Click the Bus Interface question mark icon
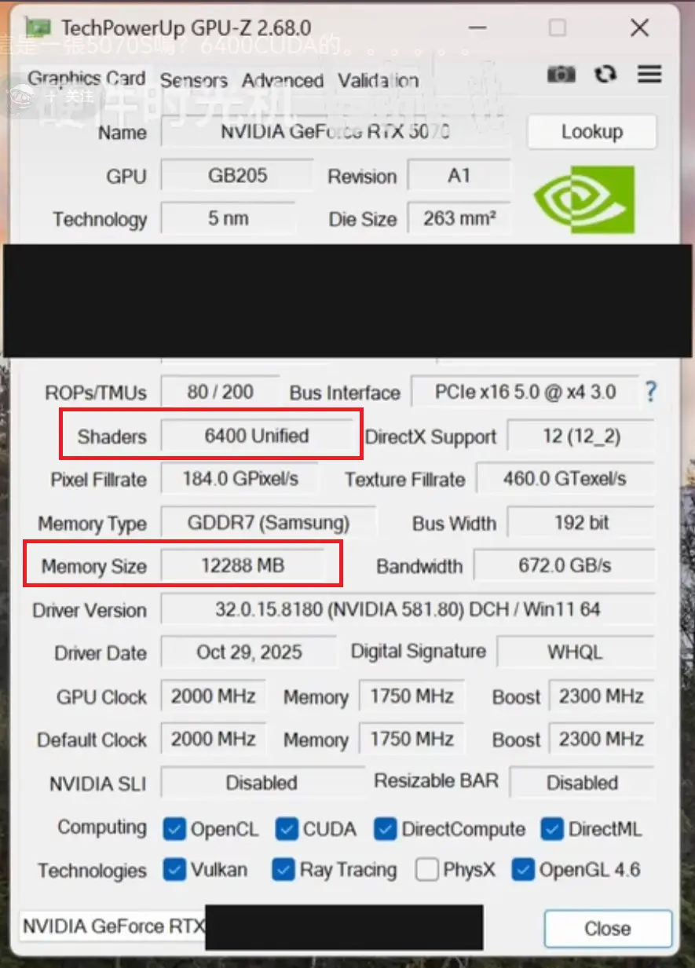Screen dimensions: 695x968 click(650, 393)
